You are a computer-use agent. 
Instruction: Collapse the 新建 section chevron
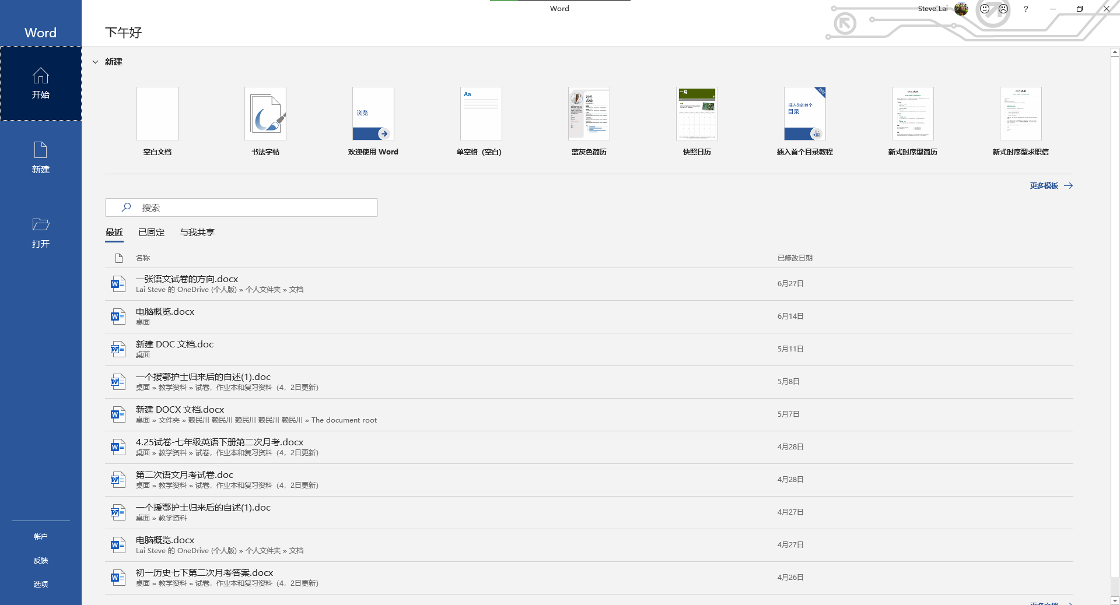[95, 62]
